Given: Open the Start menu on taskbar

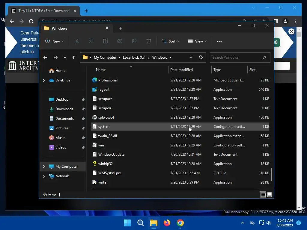Looking at the screenshot, I should 127,223.
